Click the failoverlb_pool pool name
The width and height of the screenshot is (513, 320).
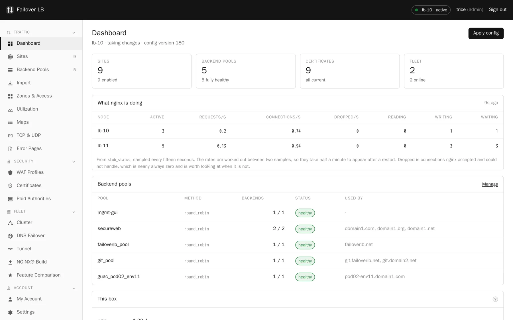click(x=113, y=245)
